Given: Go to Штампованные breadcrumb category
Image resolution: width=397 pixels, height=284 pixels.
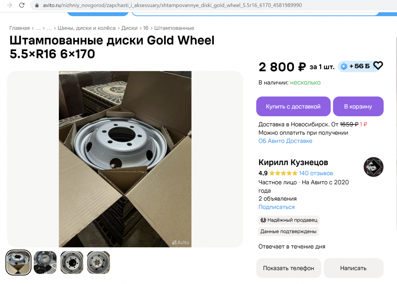Looking at the screenshot, I should [174, 28].
